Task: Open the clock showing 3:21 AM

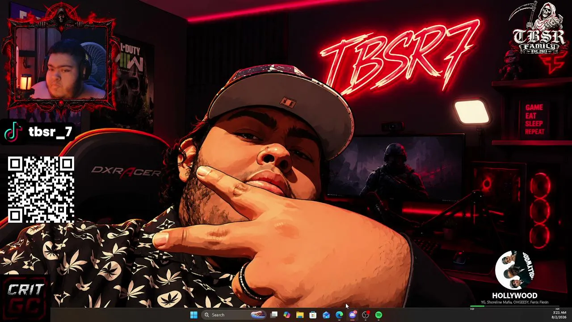Action: (x=559, y=315)
